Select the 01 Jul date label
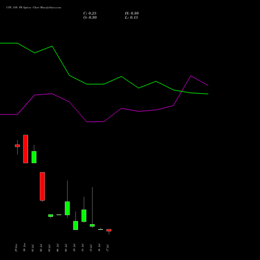This screenshot has height=260, width=260. 33,248
